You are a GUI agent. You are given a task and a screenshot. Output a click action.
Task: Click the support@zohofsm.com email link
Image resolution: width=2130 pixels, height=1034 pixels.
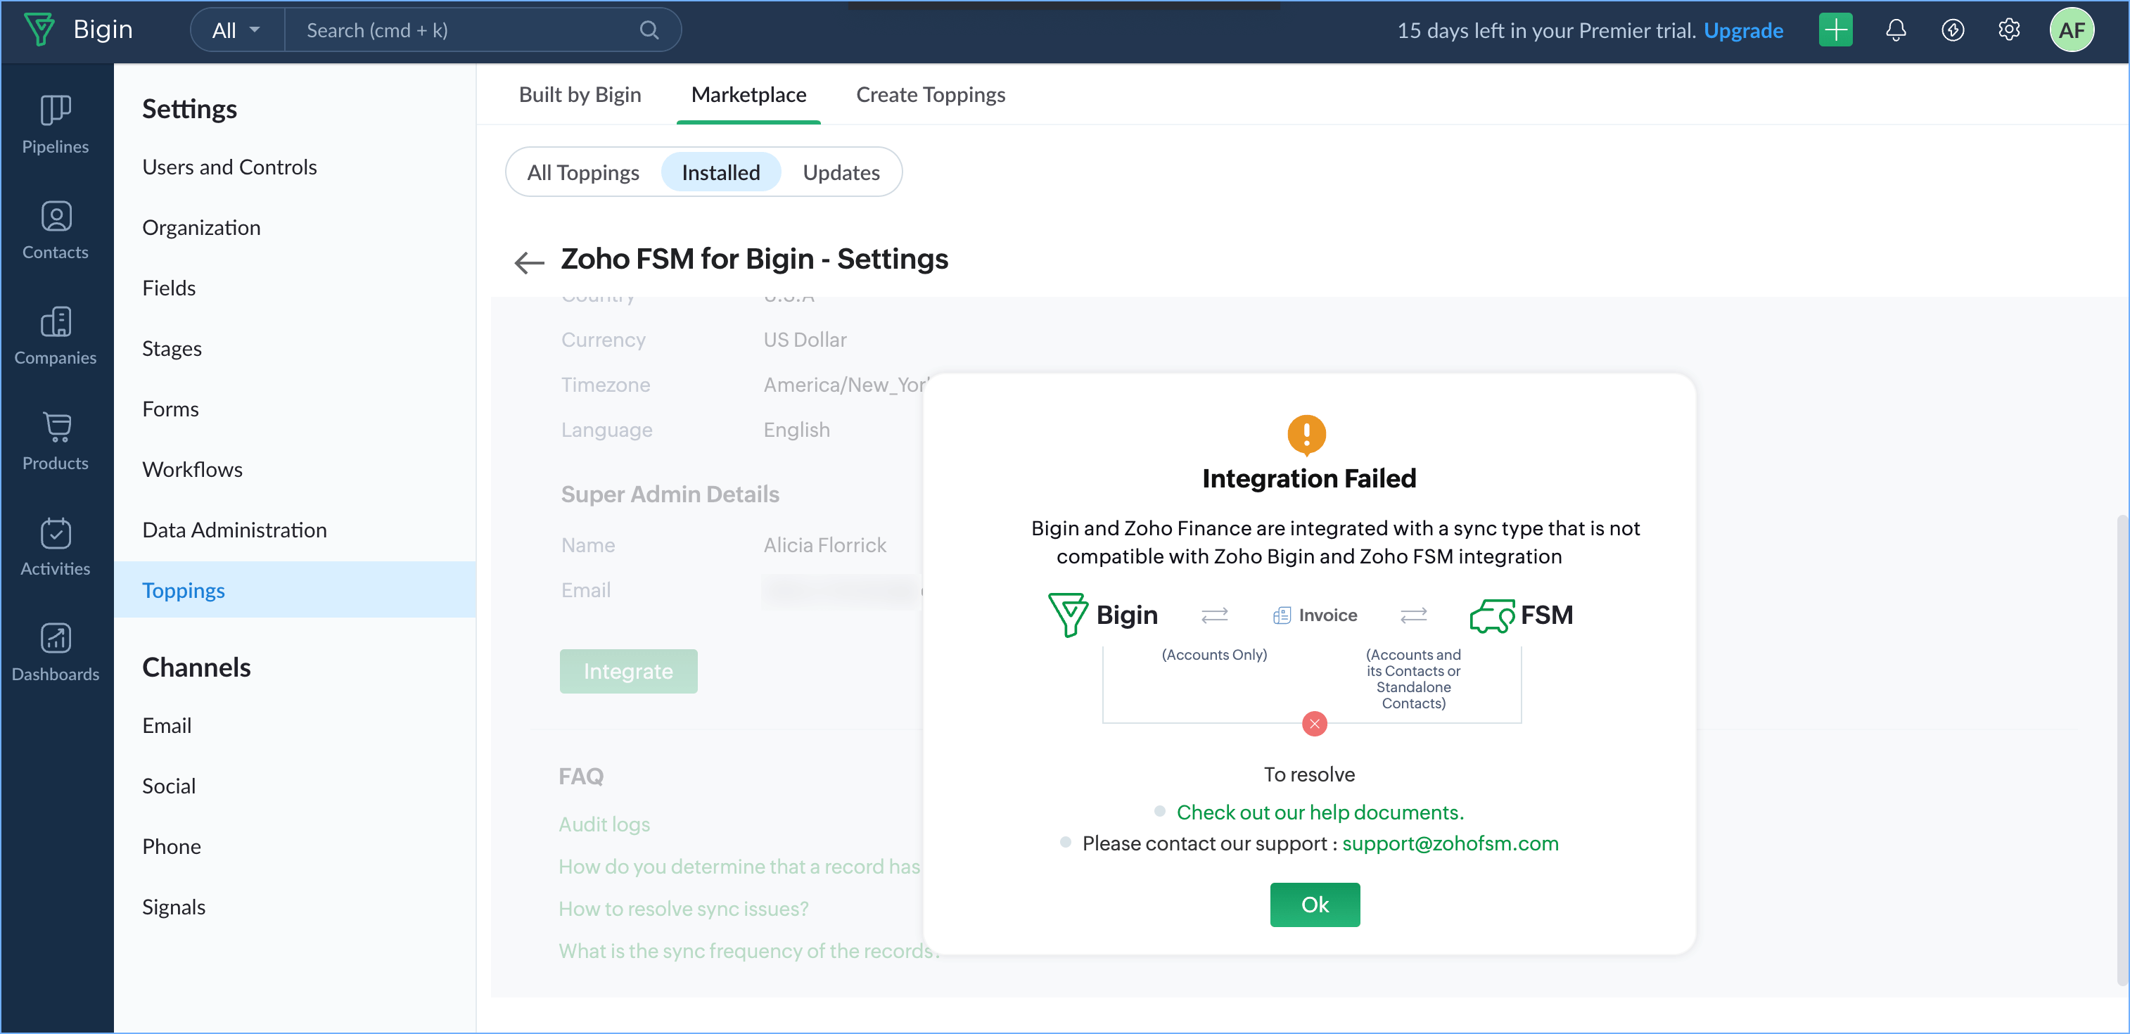(x=1450, y=843)
